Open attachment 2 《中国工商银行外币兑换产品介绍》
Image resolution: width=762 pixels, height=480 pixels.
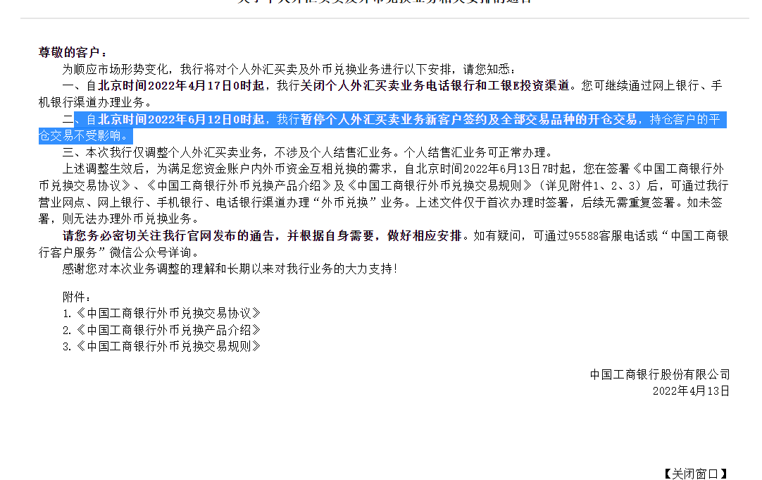[x=168, y=330]
